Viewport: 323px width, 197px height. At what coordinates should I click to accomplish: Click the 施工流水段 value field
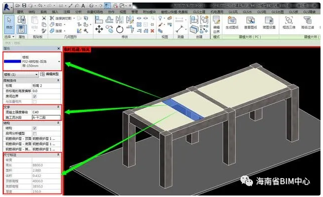(x=46, y=117)
